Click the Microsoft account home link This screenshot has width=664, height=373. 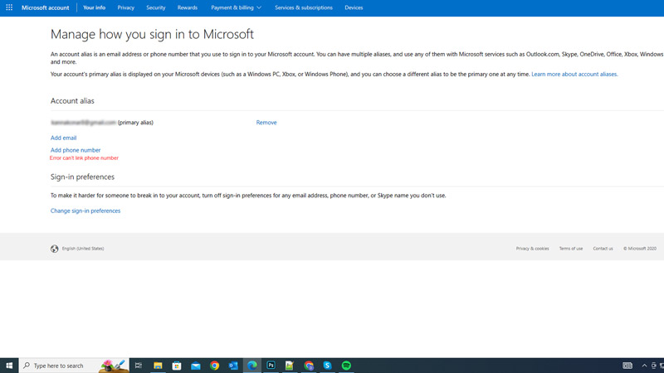[46, 7]
